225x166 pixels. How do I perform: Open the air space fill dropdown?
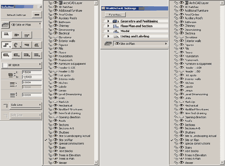pos(22,65)
